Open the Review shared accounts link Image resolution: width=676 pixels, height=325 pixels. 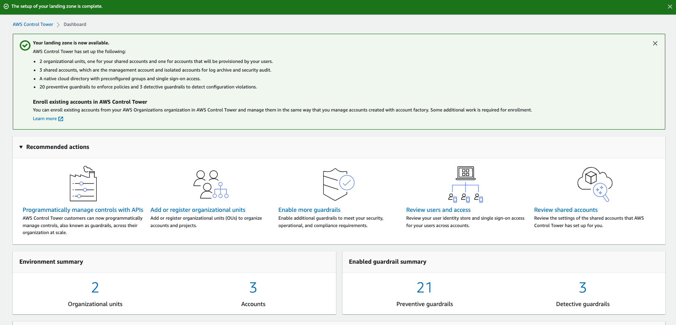tap(566, 210)
